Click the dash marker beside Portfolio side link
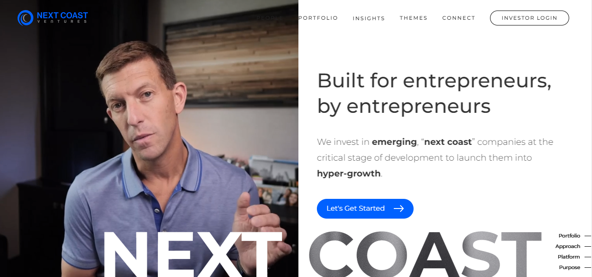Screen dimensions: 592x277 pos(588,236)
